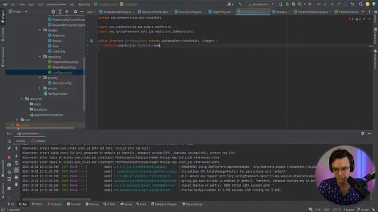The height and width of the screenshot is (212, 378).
Task: Open Build tool window button
Action: click(x=141, y=204)
